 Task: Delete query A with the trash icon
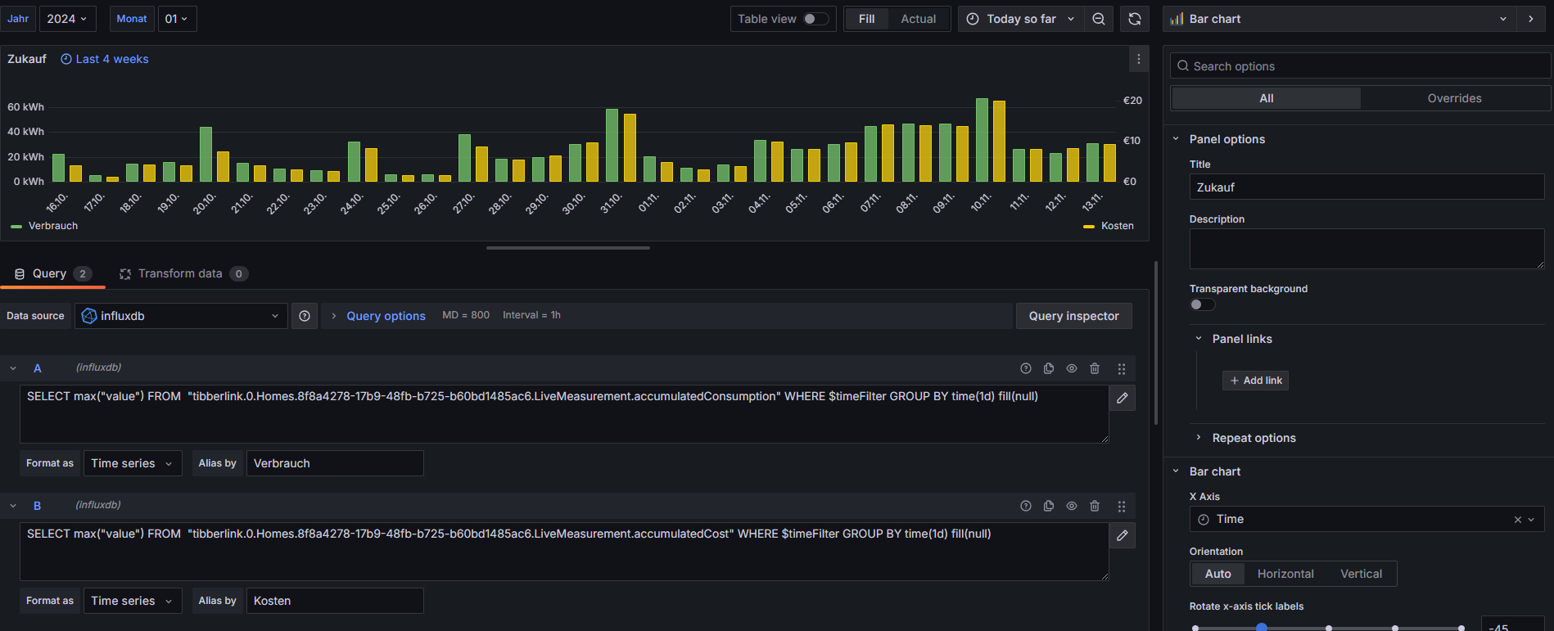[1095, 368]
